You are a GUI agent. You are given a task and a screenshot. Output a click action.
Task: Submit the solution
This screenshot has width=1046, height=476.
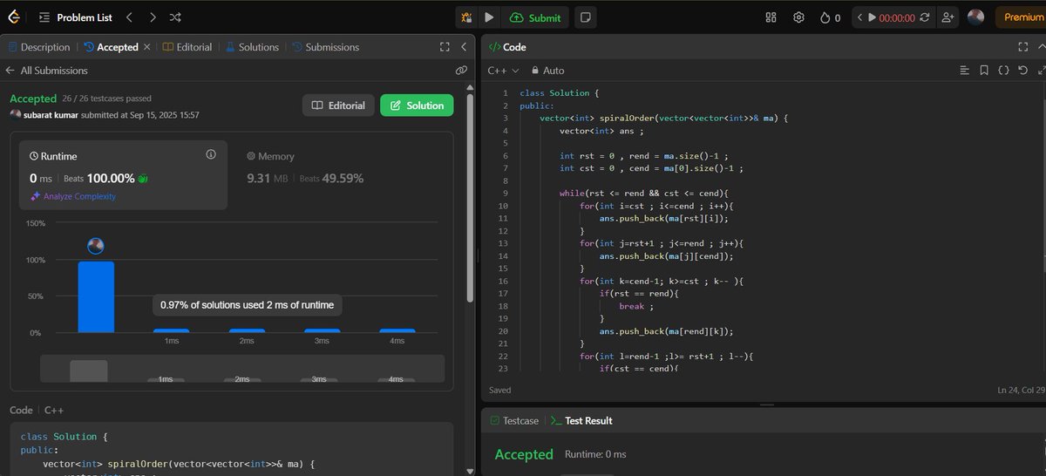tap(536, 17)
